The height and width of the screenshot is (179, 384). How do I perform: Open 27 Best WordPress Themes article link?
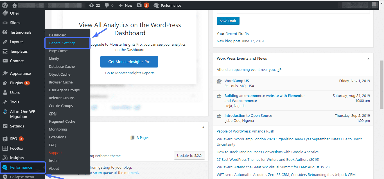[268, 159]
